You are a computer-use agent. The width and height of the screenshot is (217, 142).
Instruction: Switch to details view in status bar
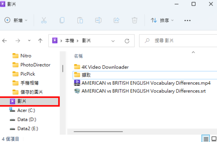click(x=206, y=139)
